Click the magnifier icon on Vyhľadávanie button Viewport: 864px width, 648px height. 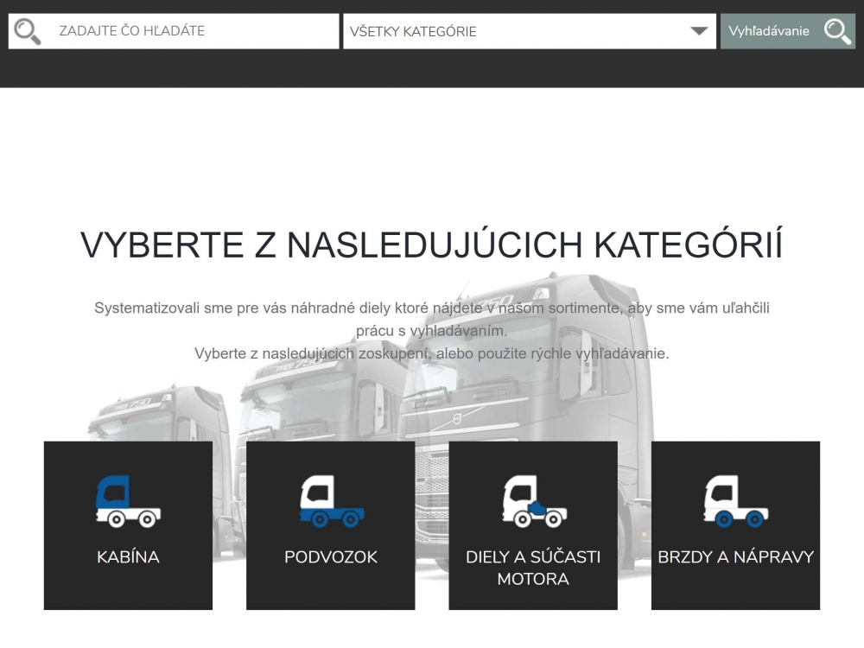(837, 31)
